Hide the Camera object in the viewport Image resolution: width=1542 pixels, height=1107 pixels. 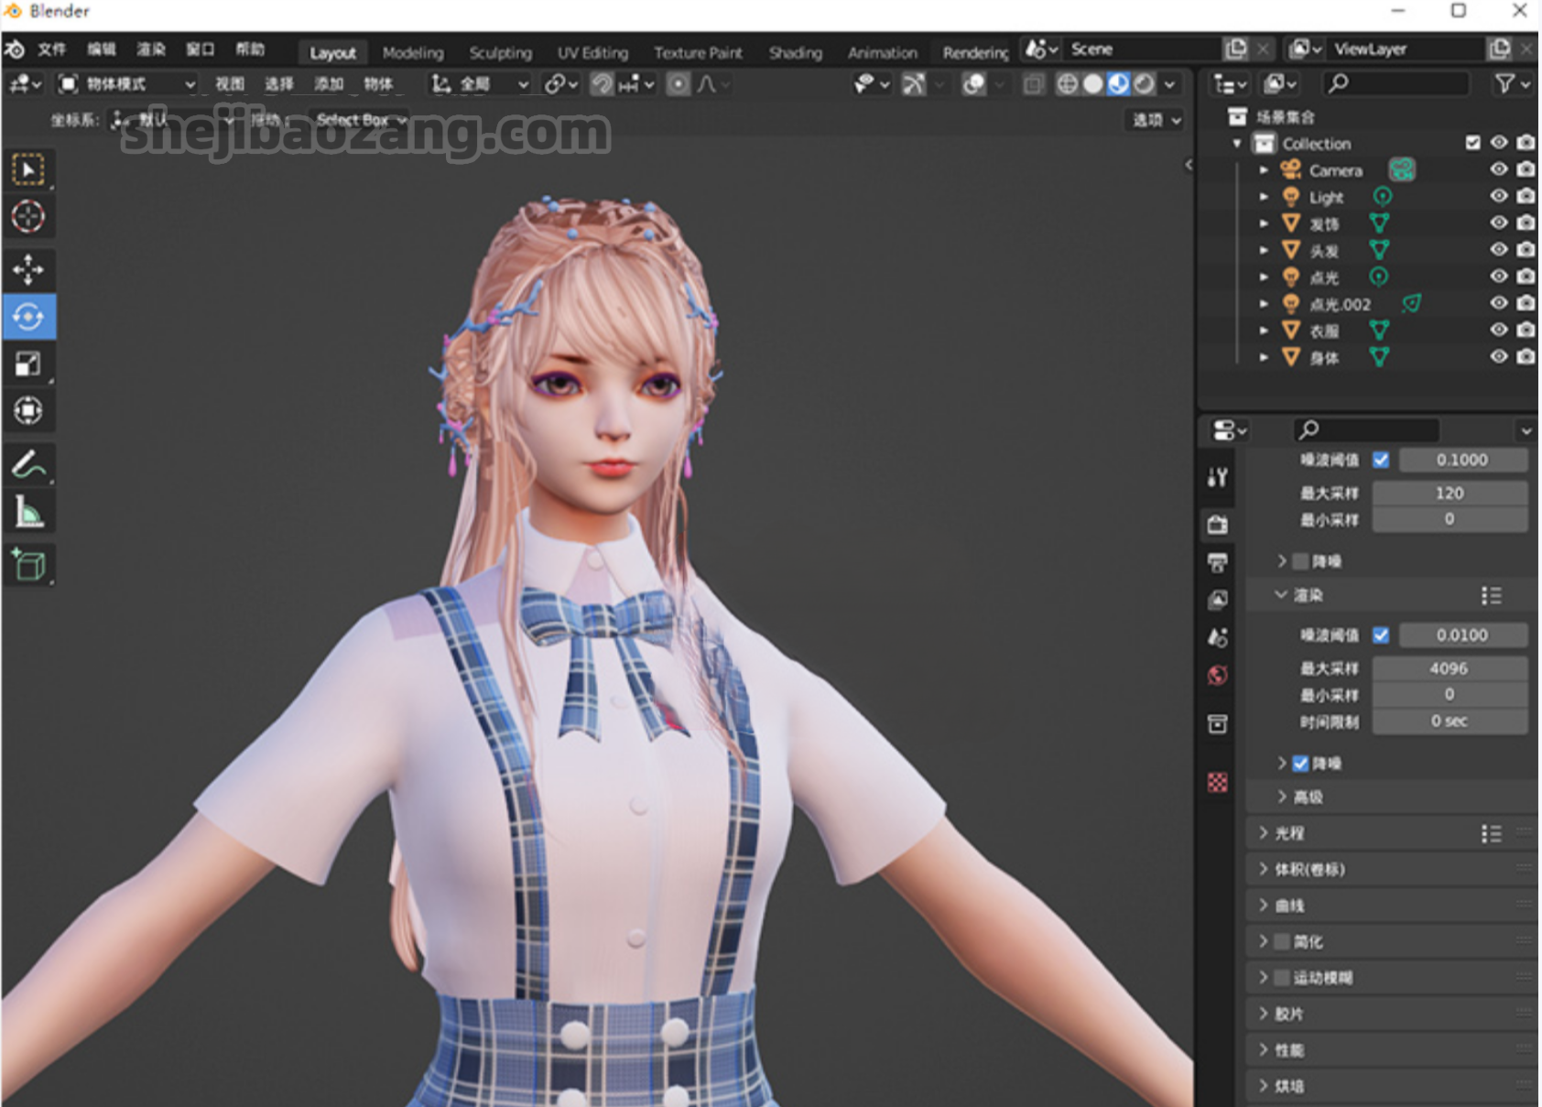pos(1498,169)
